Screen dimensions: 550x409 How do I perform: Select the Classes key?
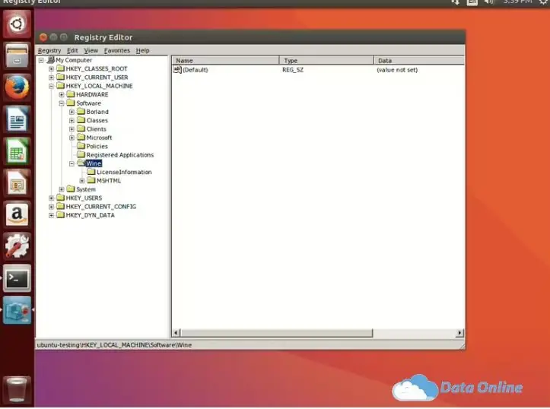pyautogui.click(x=97, y=120)
